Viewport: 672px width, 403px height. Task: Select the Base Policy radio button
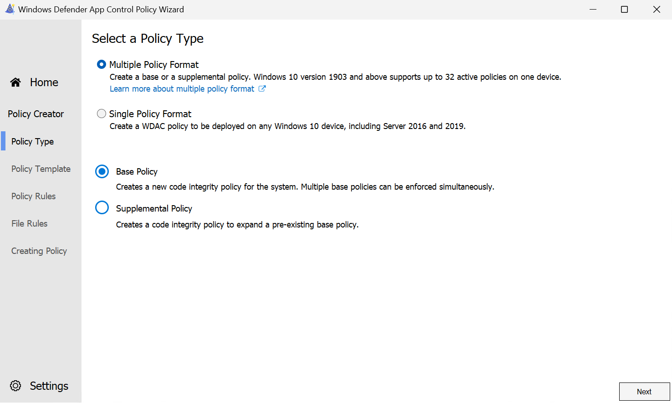(102, 171)
